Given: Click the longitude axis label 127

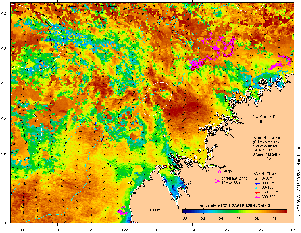Looking at the screenshot, I should 294,230.
